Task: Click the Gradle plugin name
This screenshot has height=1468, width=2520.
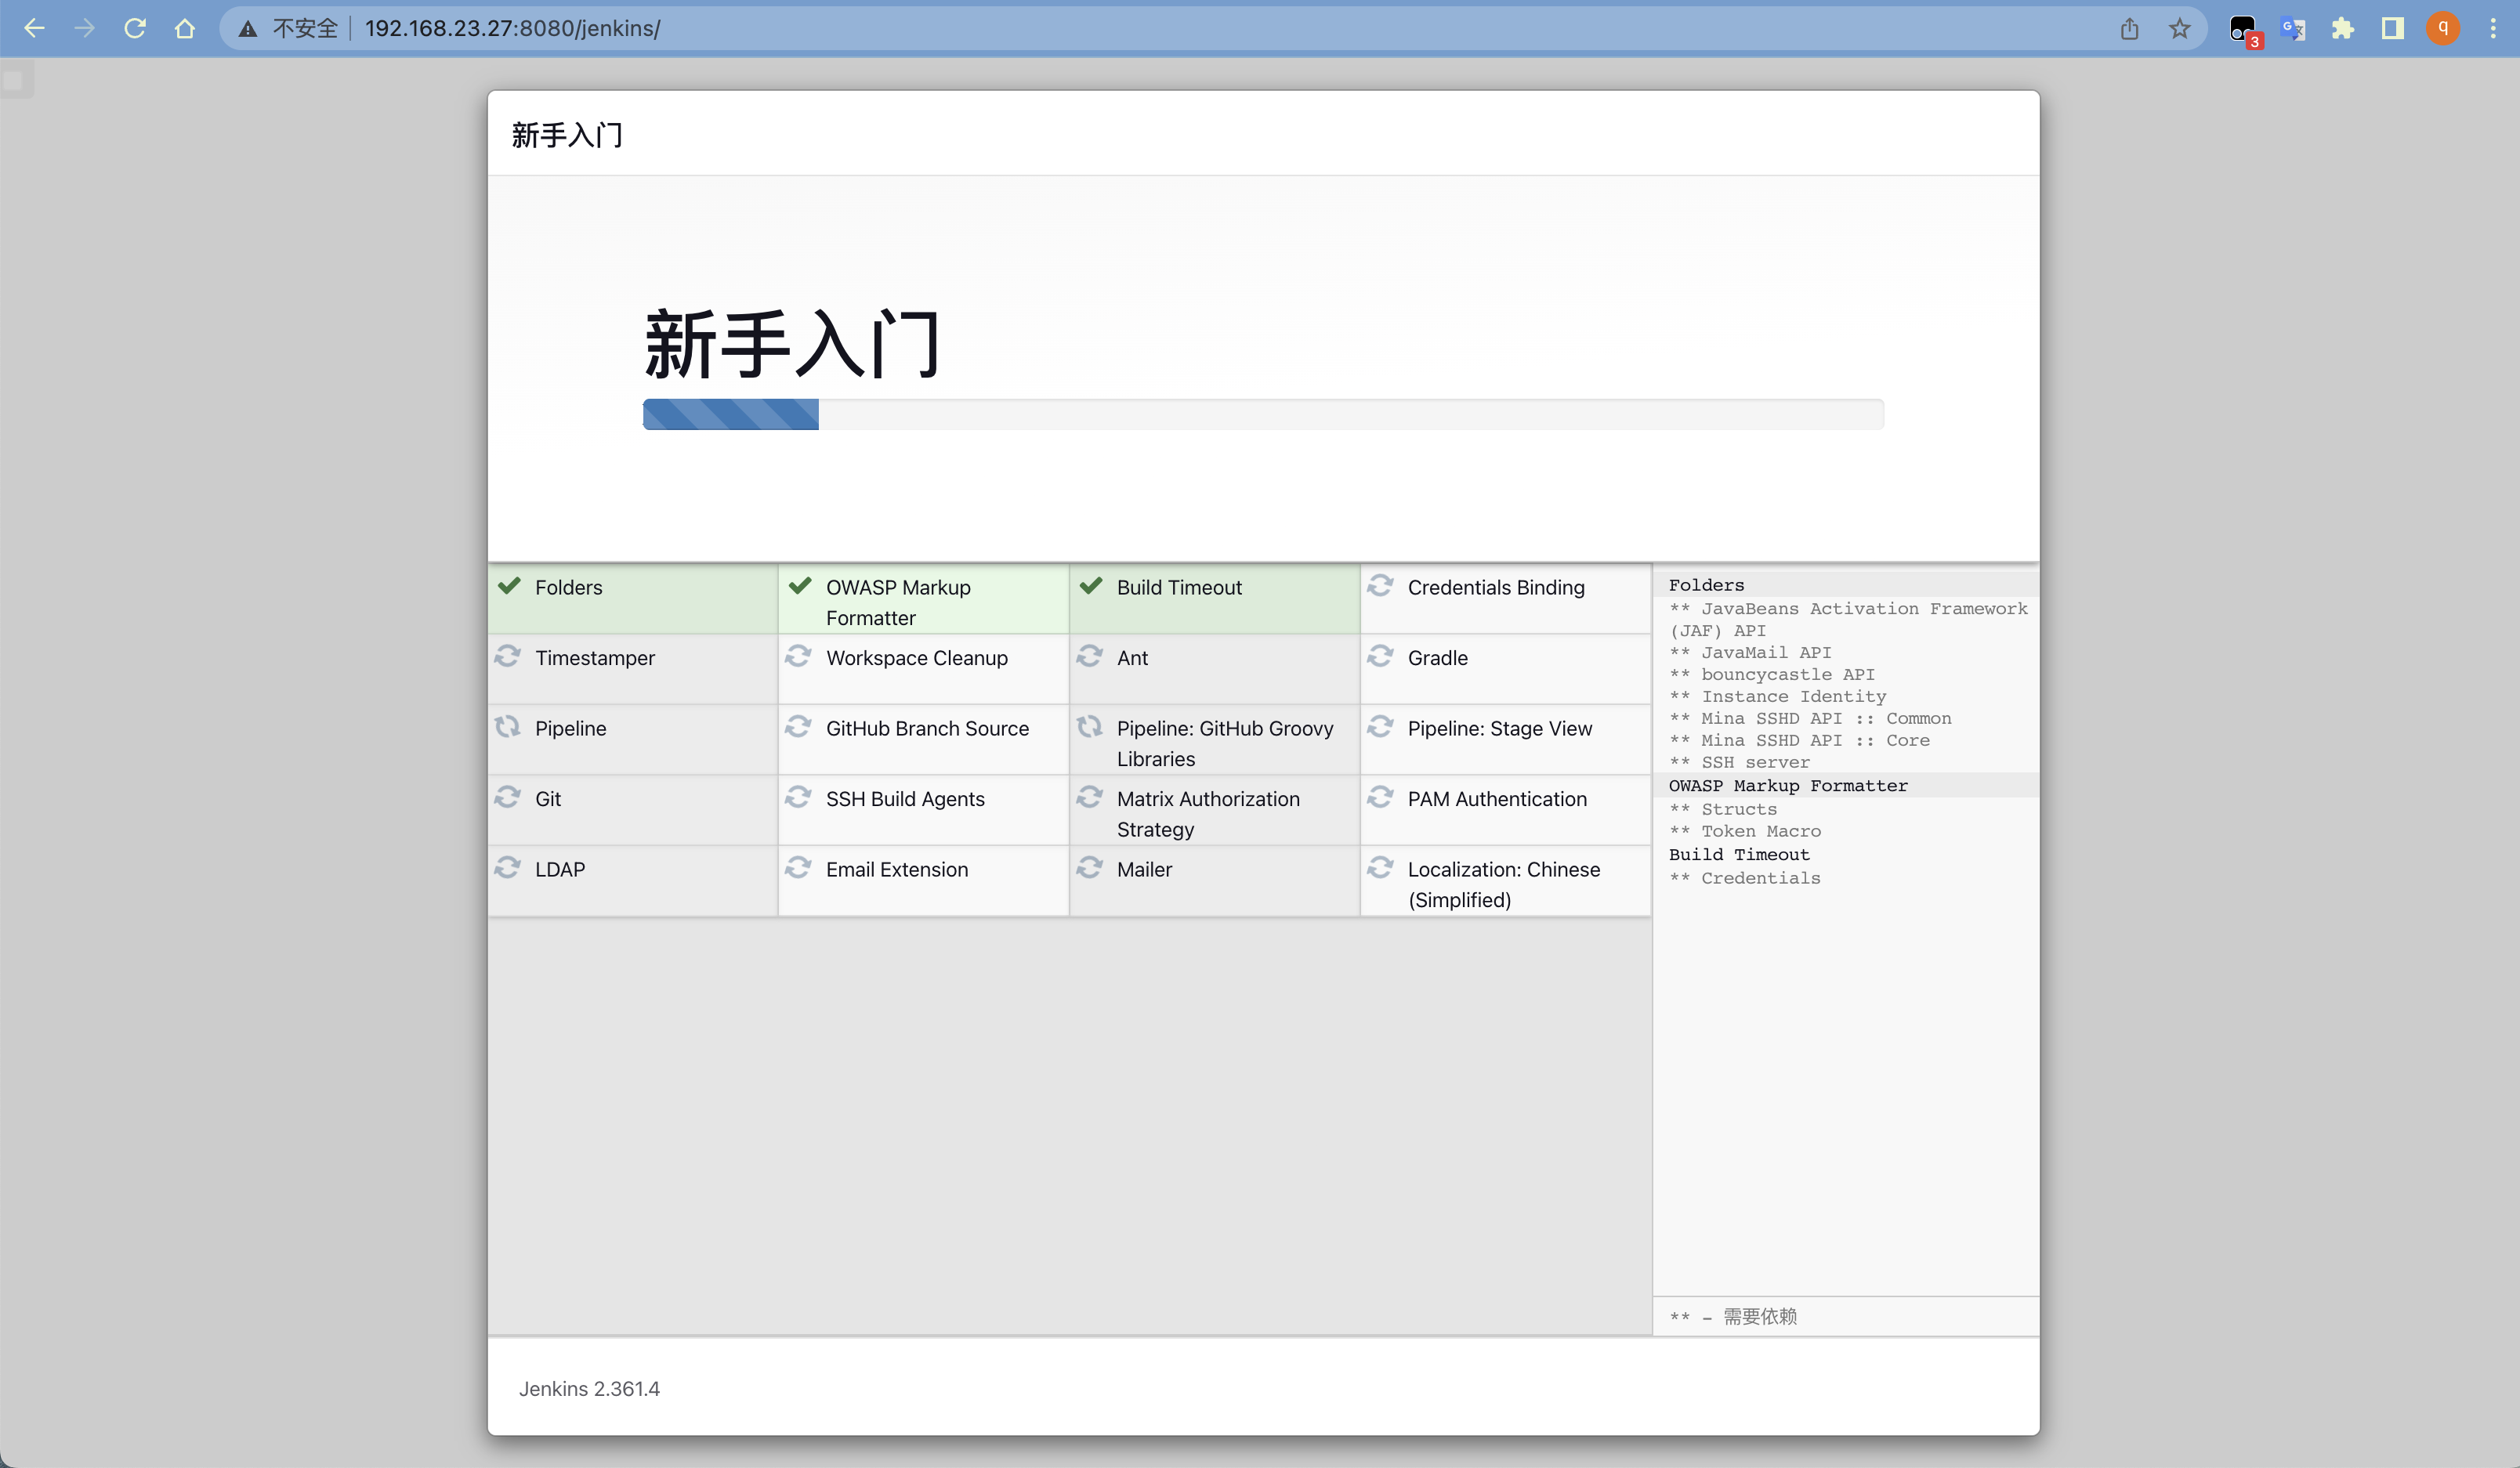Action: coord(1438,658)
